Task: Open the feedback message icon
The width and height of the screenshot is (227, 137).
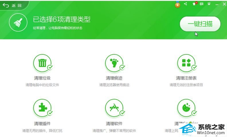Action: pos(201,4)
